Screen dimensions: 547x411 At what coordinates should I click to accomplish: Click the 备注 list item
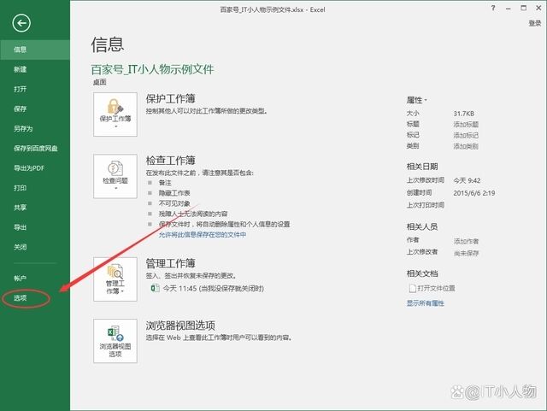pyautogui.click(x=165, y=183)
